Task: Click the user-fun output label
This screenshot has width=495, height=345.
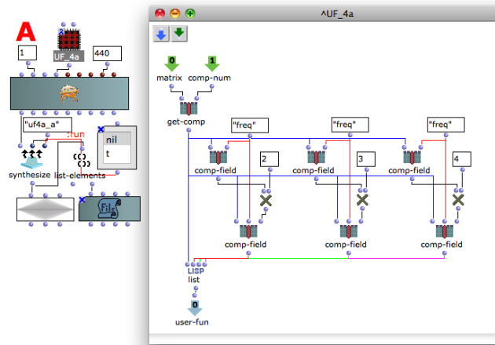Action: coord(192,322)
